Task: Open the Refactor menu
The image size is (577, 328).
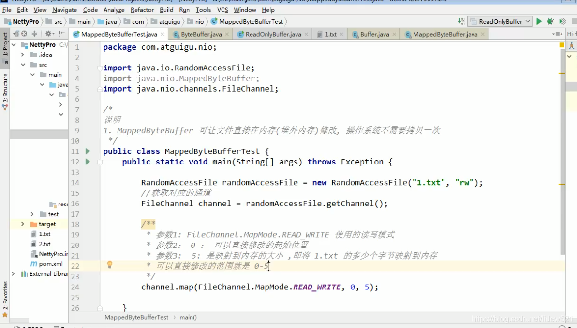Action: click(142, 10)
